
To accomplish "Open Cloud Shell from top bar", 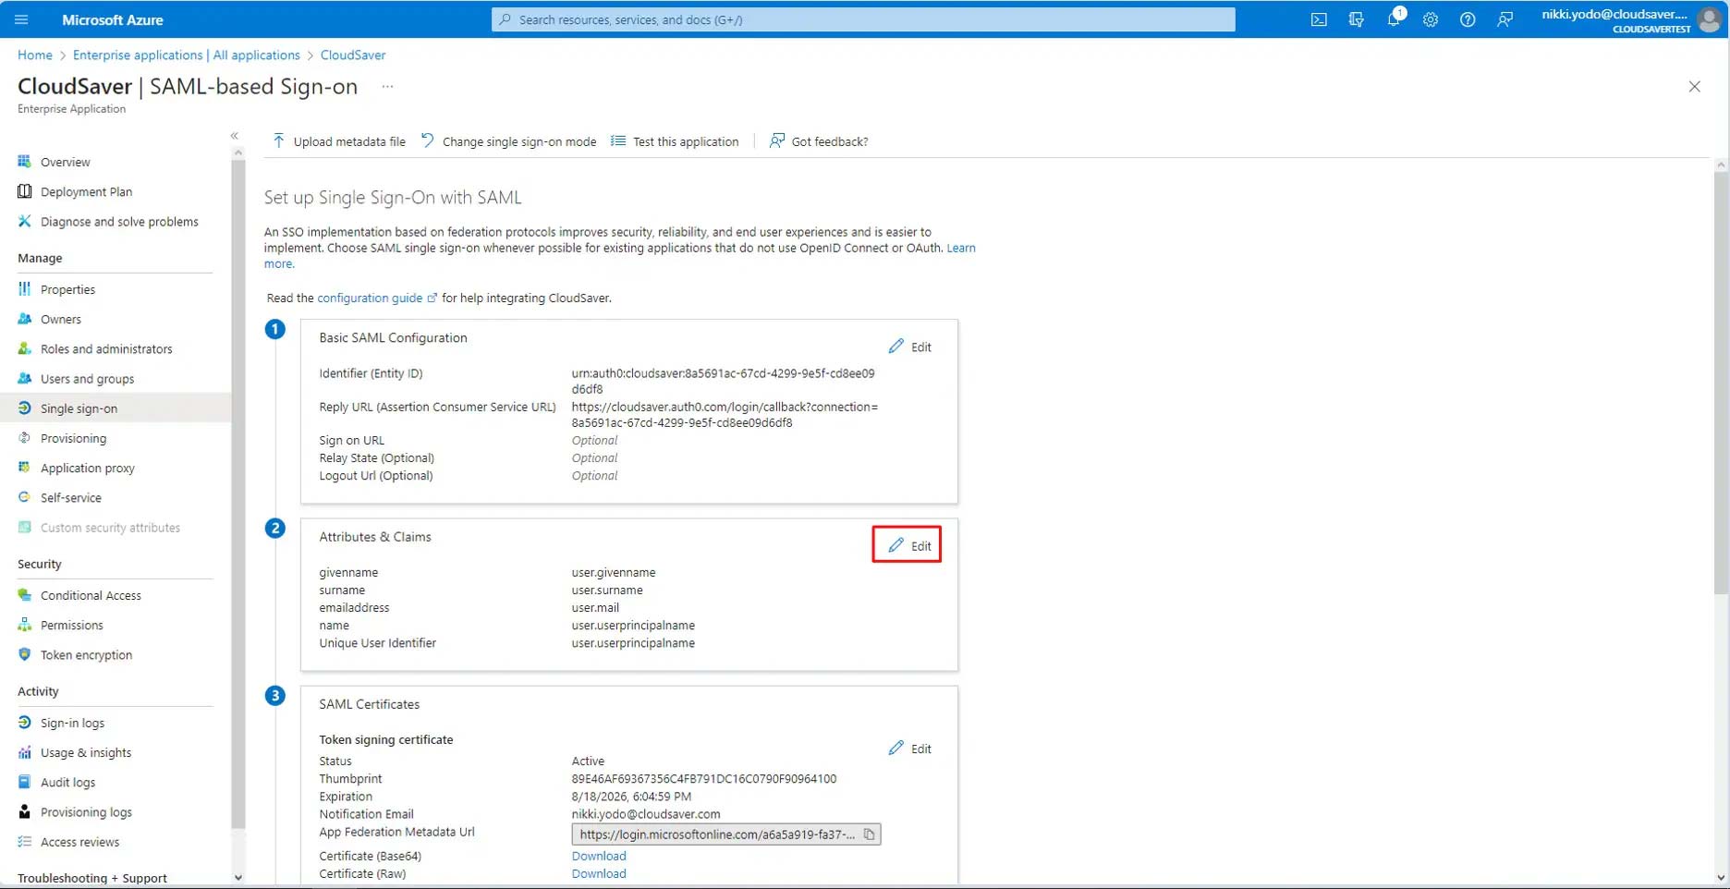I will point(1319,19).
